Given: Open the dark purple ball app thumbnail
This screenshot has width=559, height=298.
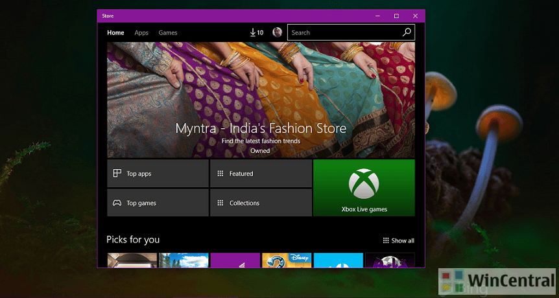Looking at the screenshot, I should coord(390,260).
